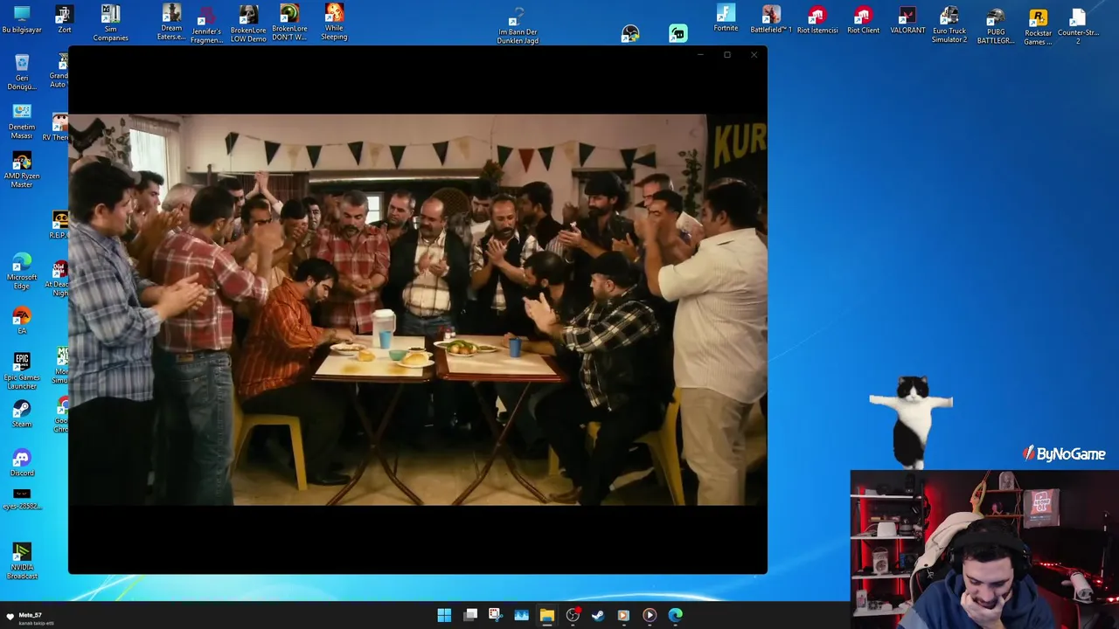
Task: Launch the OBS Studio desktop icon
Action: coord(630,33)
